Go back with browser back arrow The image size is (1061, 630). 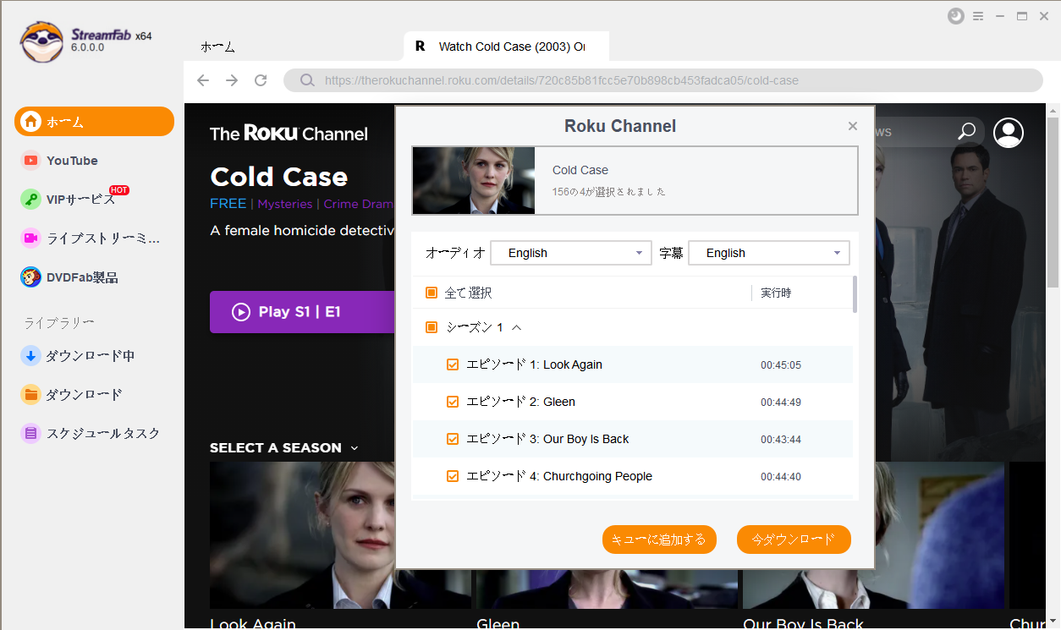coord(203,80)
